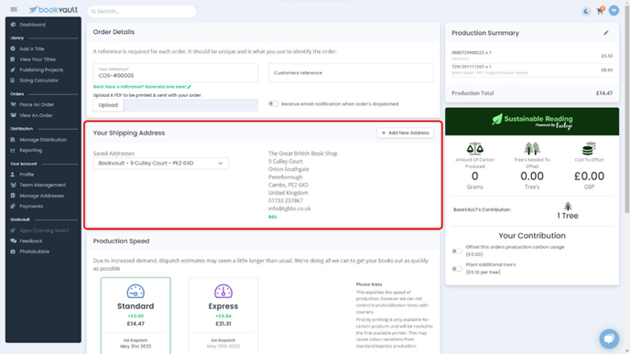Open the shopping cart icon
The image size is (630, 354).
click(x=601, y=11)
